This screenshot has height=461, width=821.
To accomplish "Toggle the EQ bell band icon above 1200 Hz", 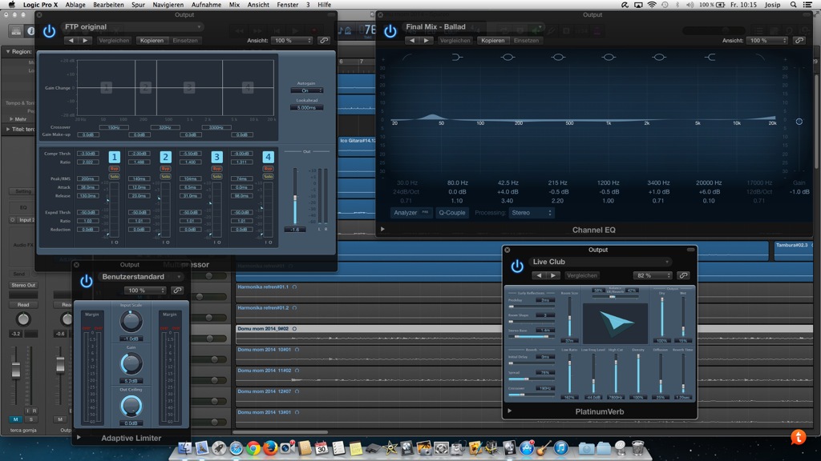I will 608,57.
